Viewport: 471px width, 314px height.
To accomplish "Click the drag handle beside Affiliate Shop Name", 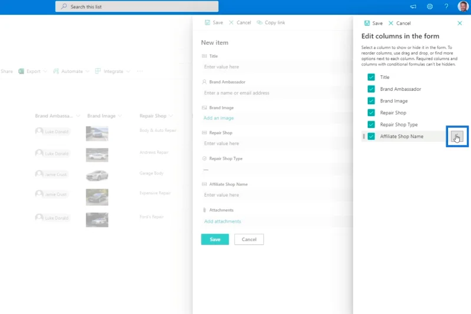I will (x=364, y=137).
